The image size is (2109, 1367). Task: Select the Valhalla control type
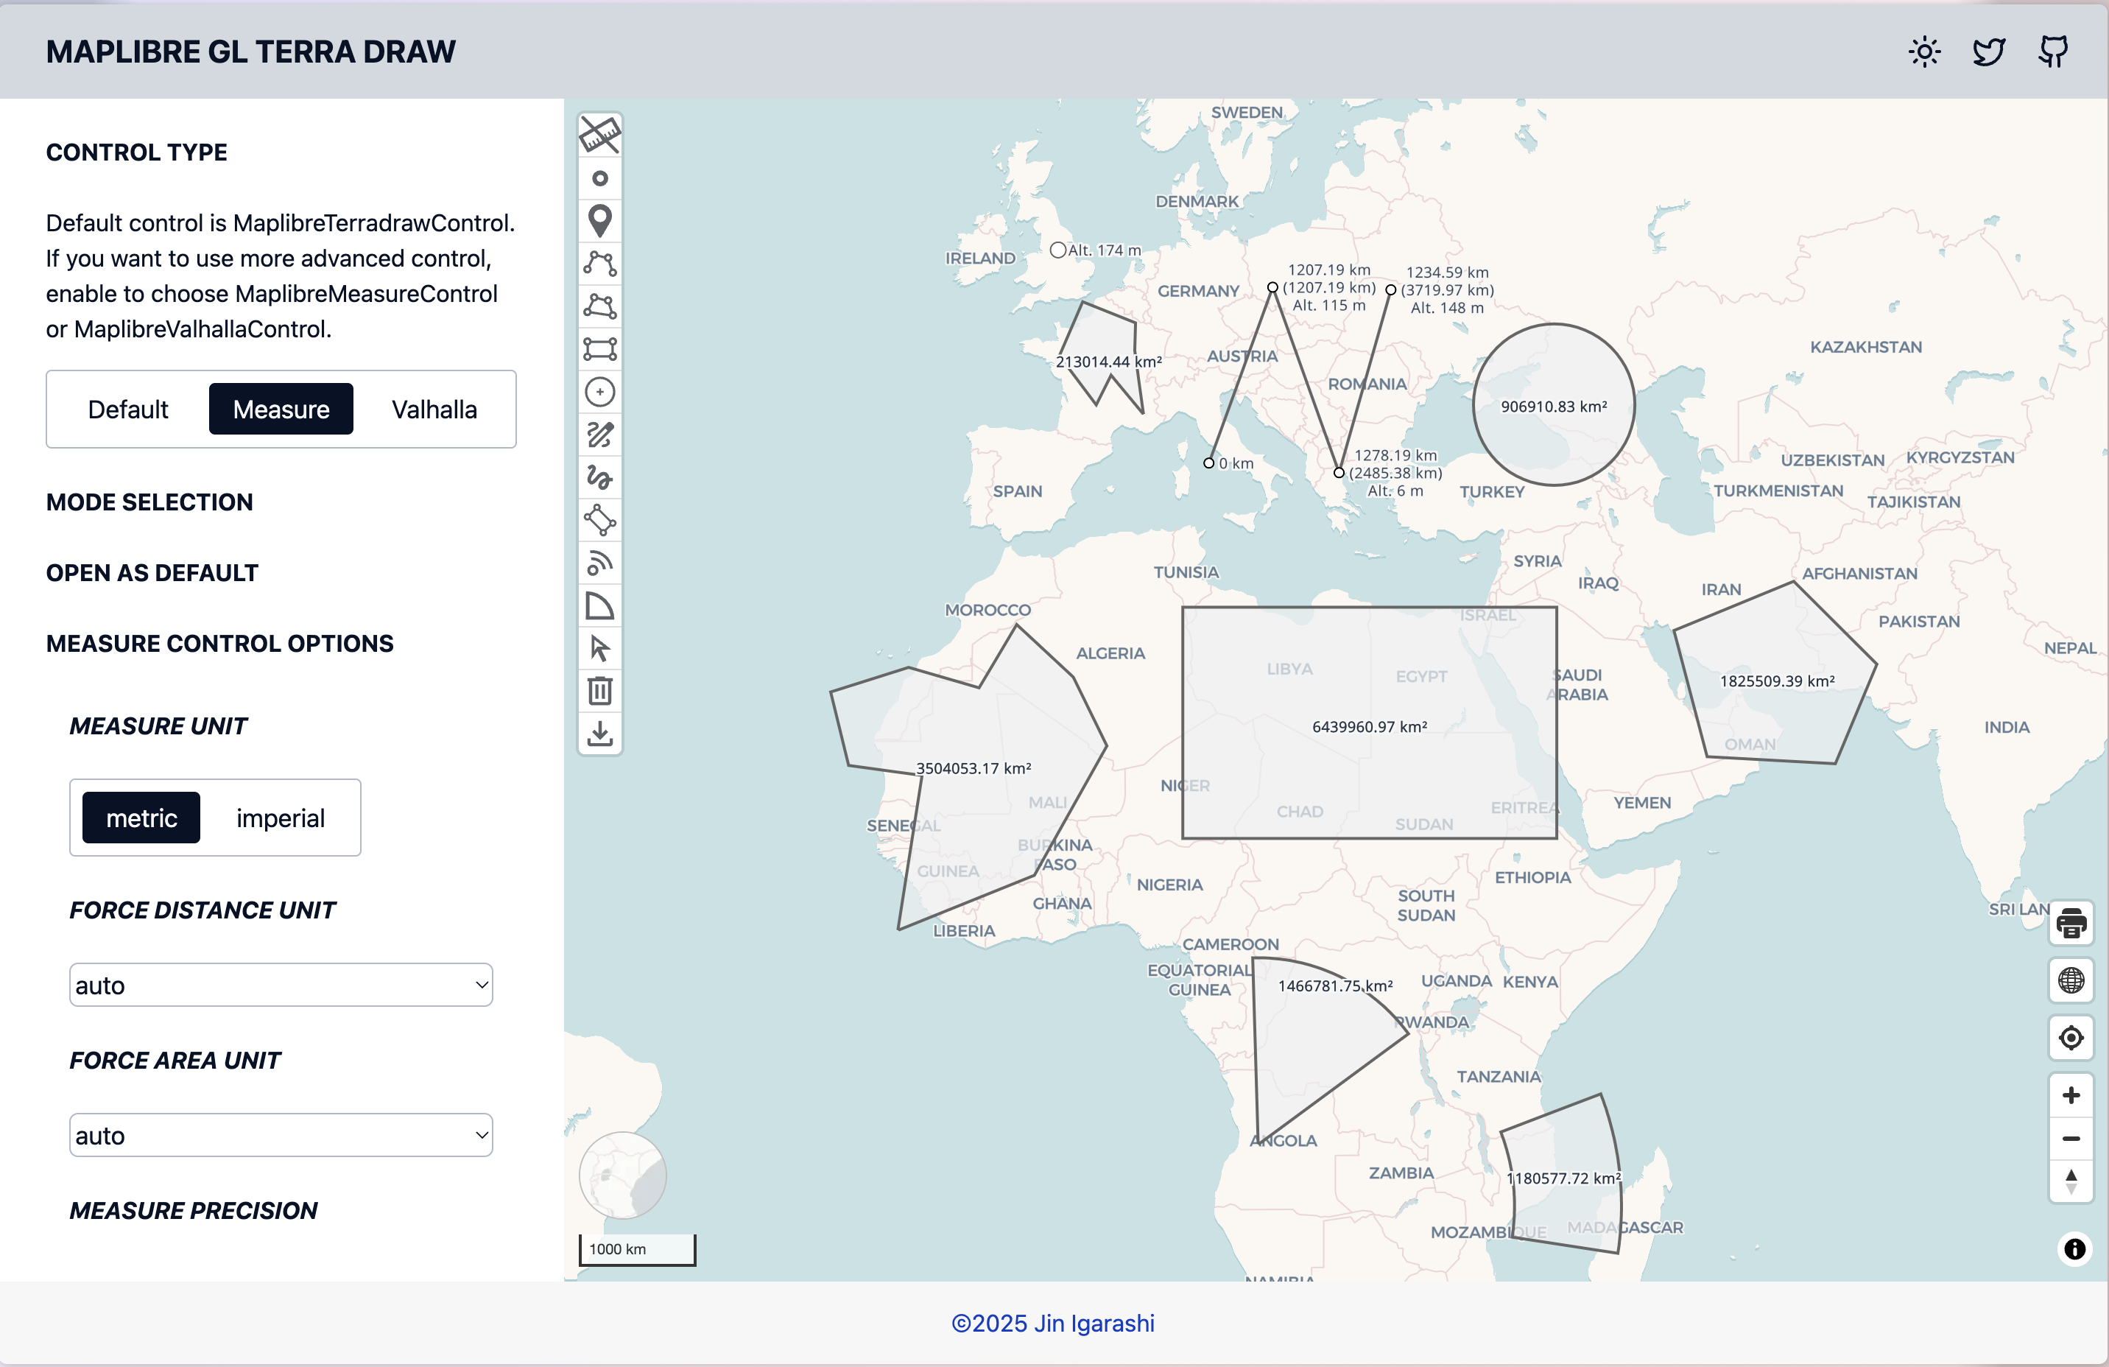coord(433,409)
